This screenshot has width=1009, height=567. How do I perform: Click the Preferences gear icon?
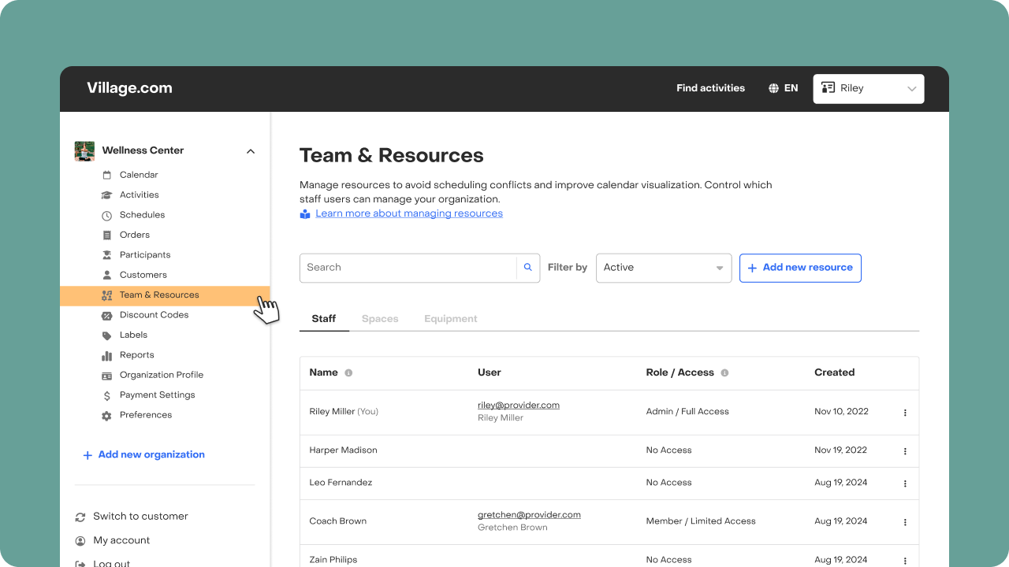pyautogui.click(x=107, y=415)
